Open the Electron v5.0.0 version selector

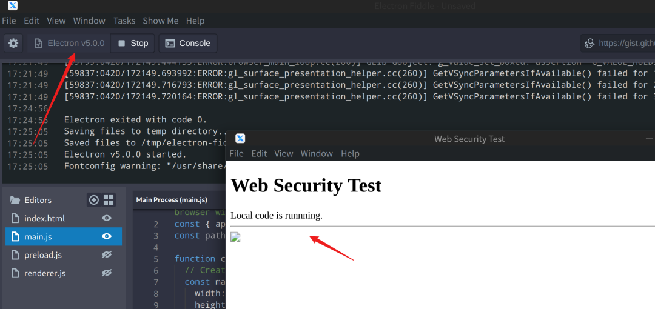69,44
